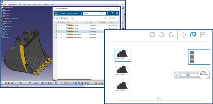Screen dimensions: 213x104
Task: Click the magnifier search icon in search box
Action: [104, 13]
